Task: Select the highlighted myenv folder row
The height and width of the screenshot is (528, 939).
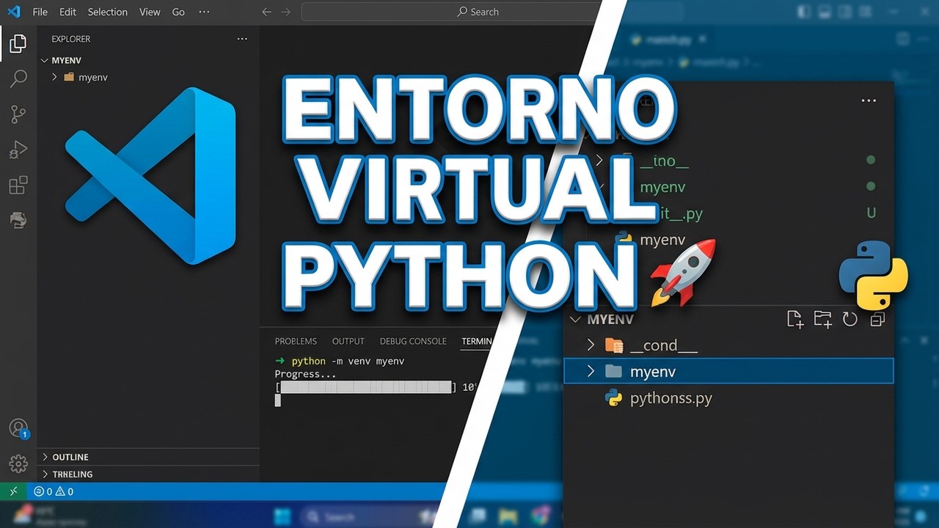Action: (x=728, y=371)
